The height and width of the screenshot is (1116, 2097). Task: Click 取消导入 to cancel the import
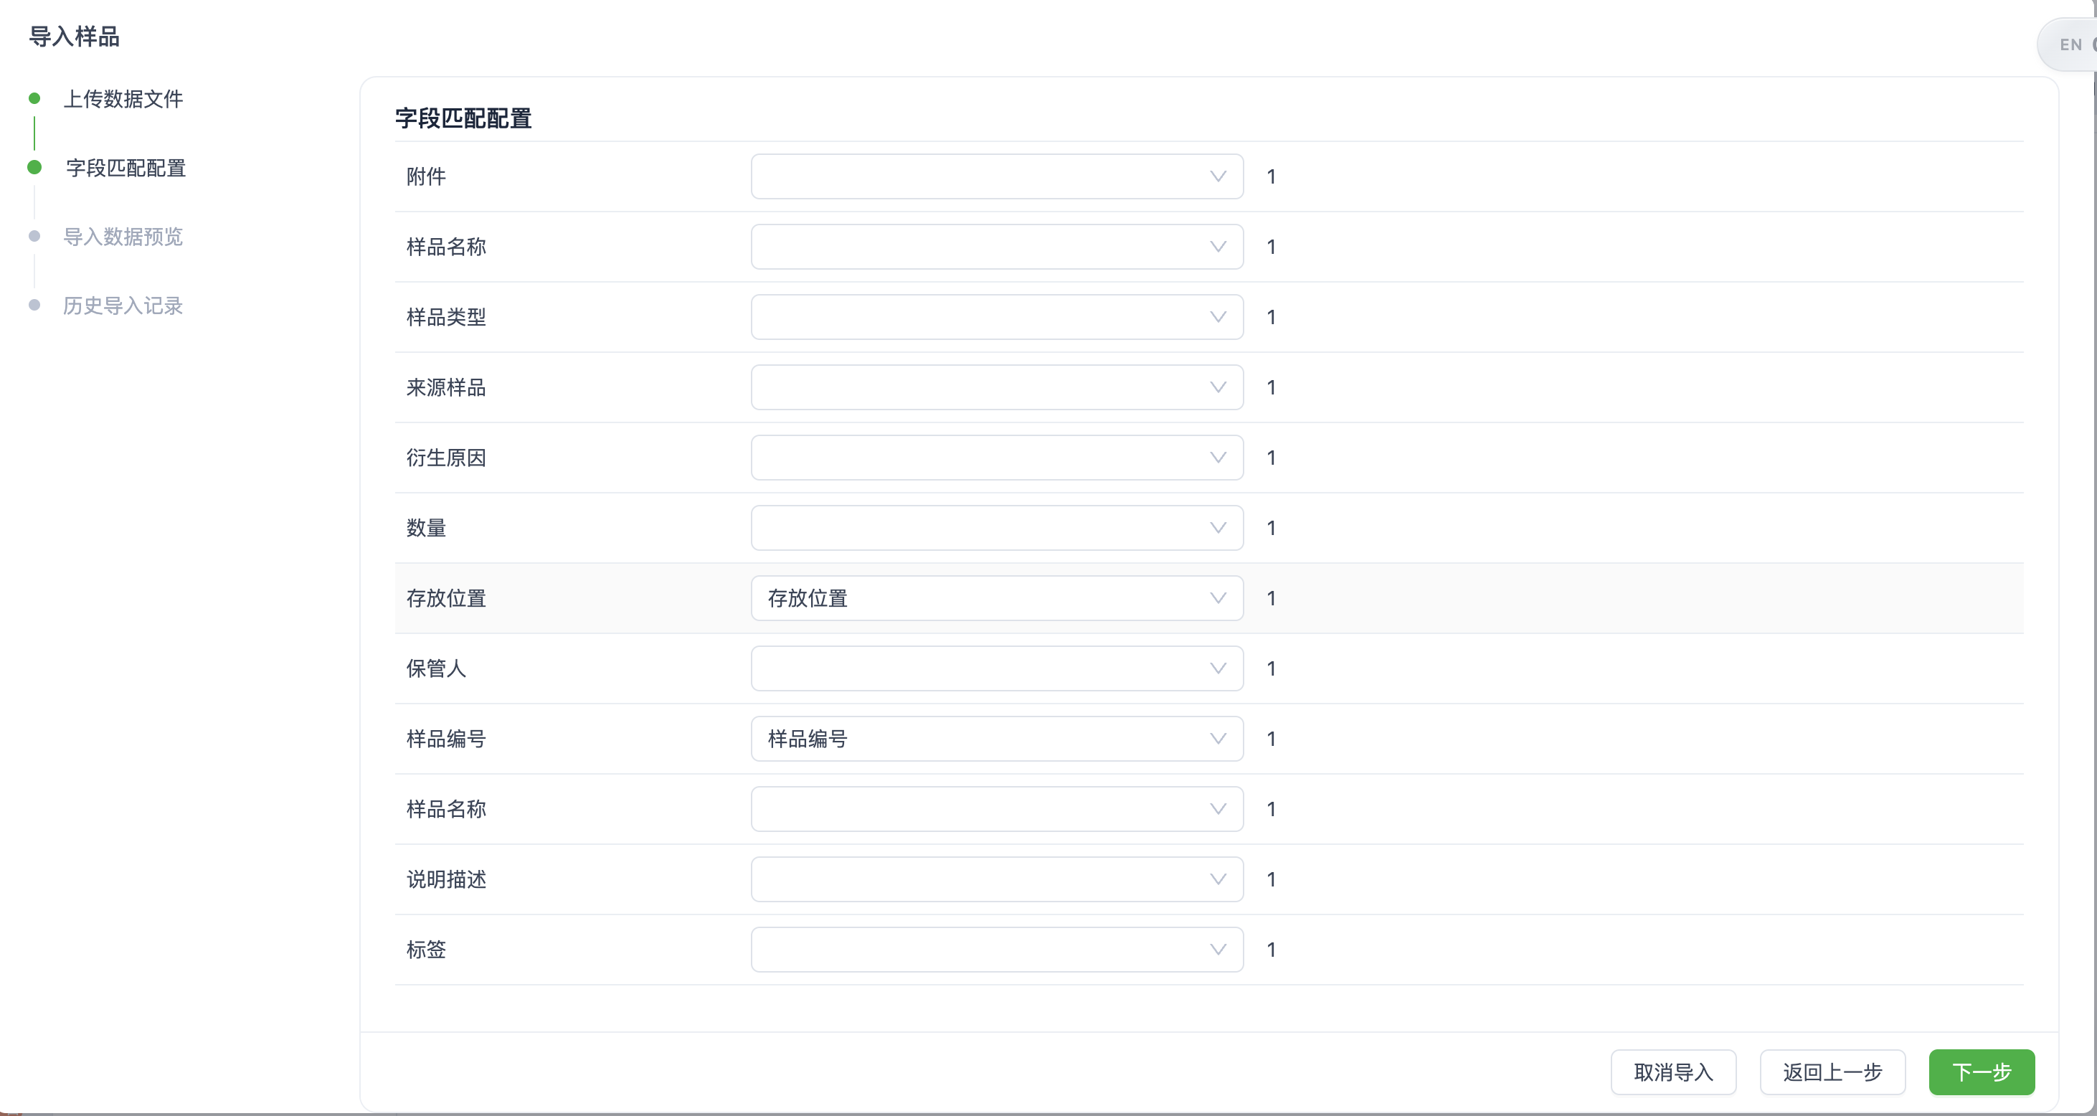[x=1673, y=1072]
